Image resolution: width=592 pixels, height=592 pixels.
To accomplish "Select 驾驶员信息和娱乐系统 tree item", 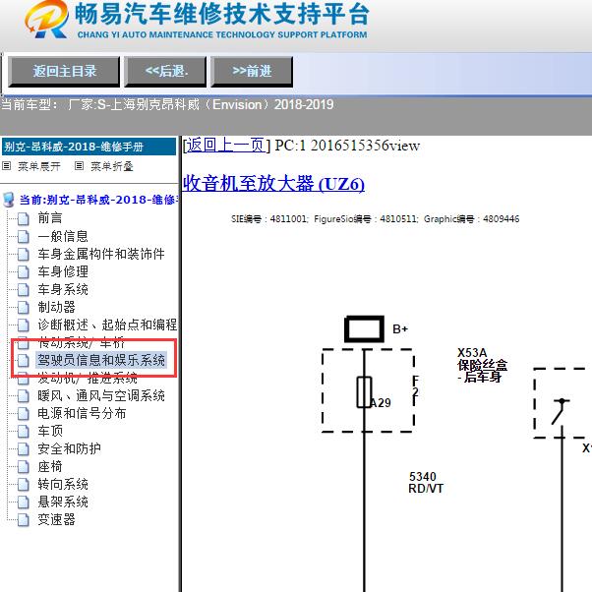I will [101, 360].
